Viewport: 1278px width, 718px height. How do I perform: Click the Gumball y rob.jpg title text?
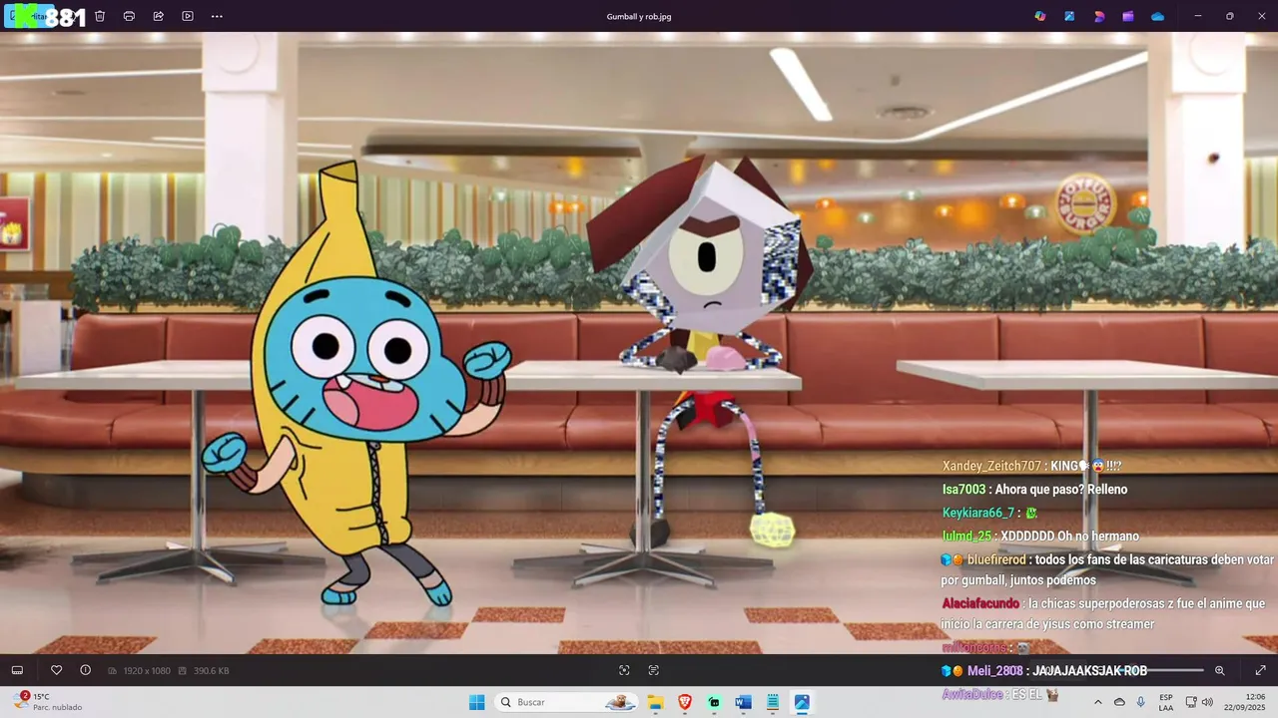639,16
